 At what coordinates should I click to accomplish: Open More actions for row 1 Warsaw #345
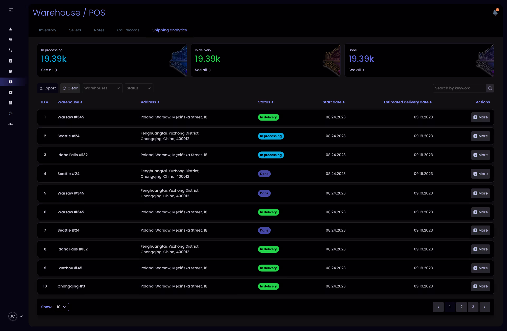481,117
